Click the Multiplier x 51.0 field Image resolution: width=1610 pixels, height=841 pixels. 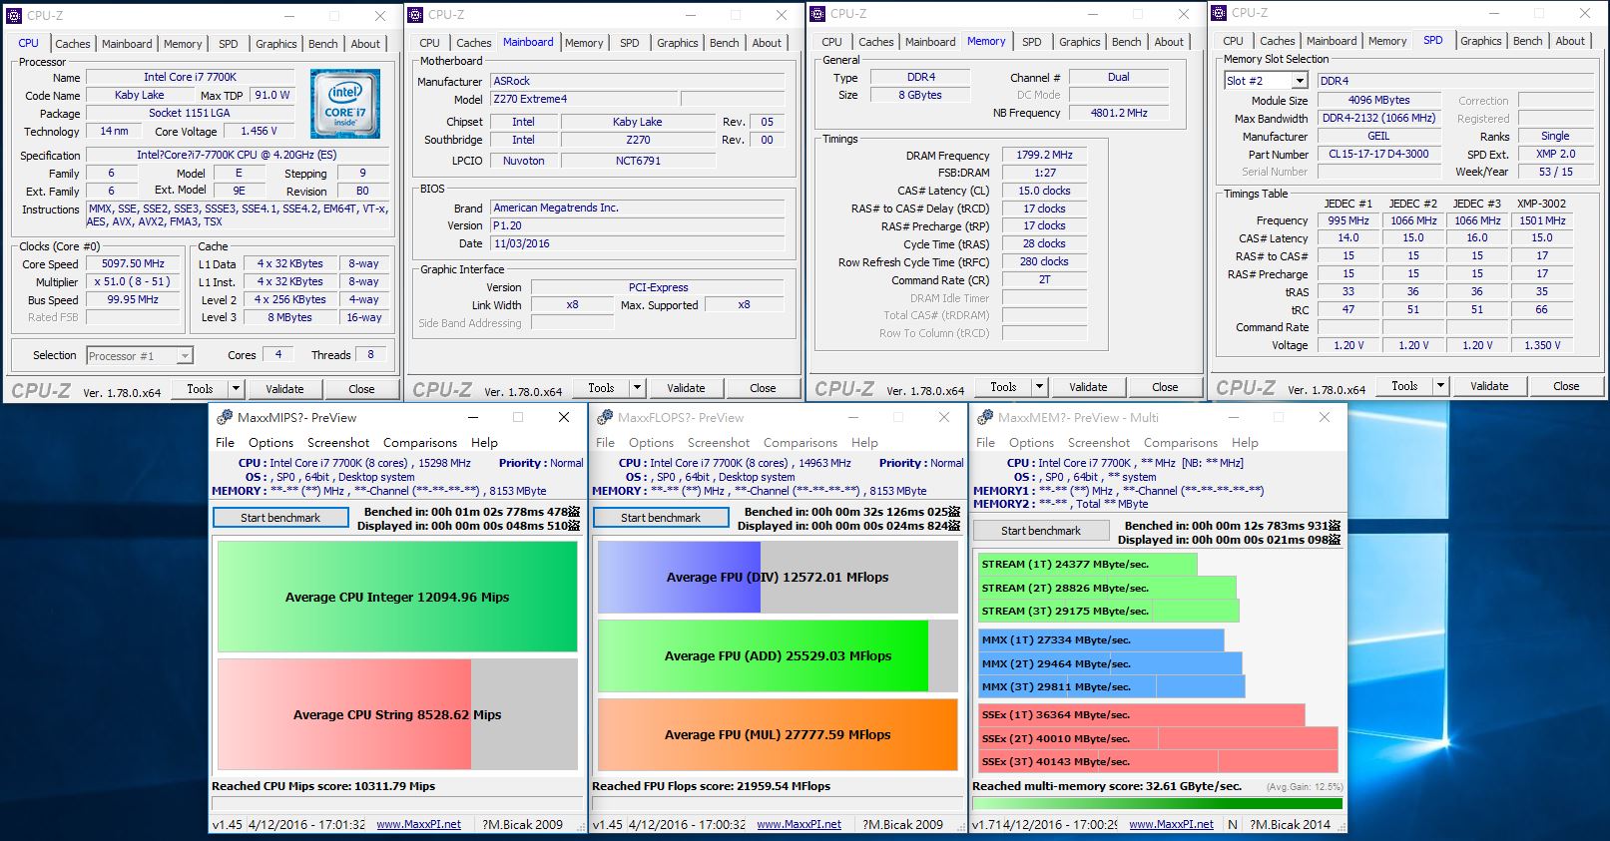[133, 282]
